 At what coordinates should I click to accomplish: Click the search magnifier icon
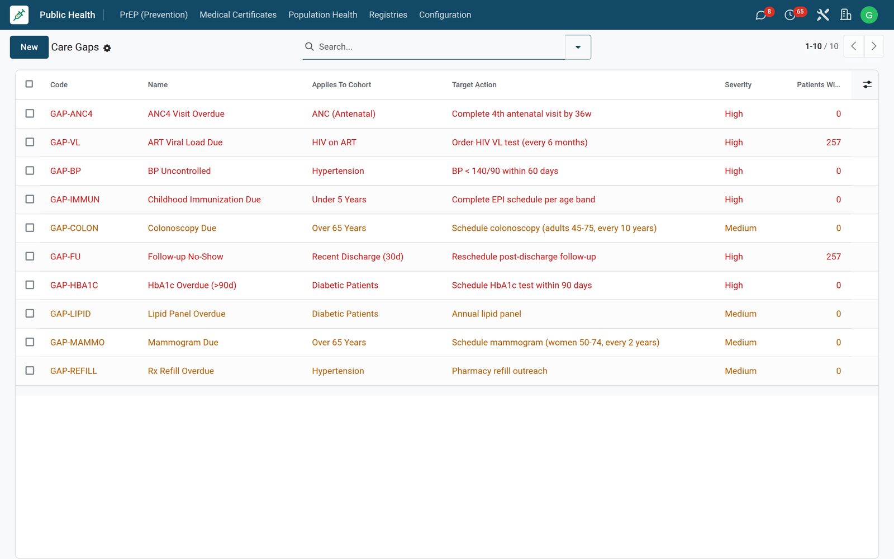(309, 46)
